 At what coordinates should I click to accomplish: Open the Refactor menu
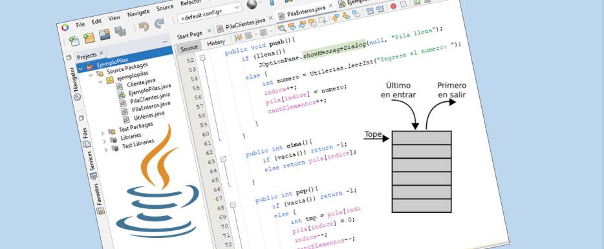(x=190, y=3)
